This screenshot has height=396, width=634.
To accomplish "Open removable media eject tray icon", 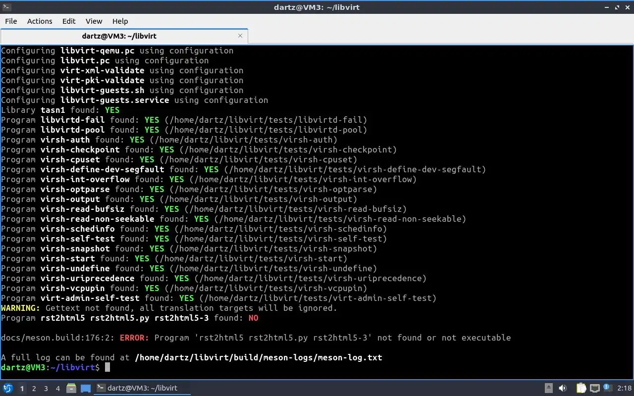I will tap(549, 388).
